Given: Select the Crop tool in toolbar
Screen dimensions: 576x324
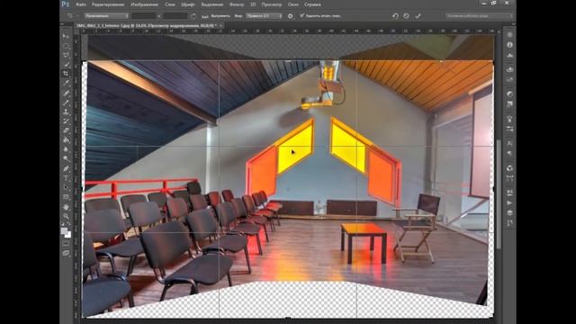Looking at the screenshot, I should [66, 74].
